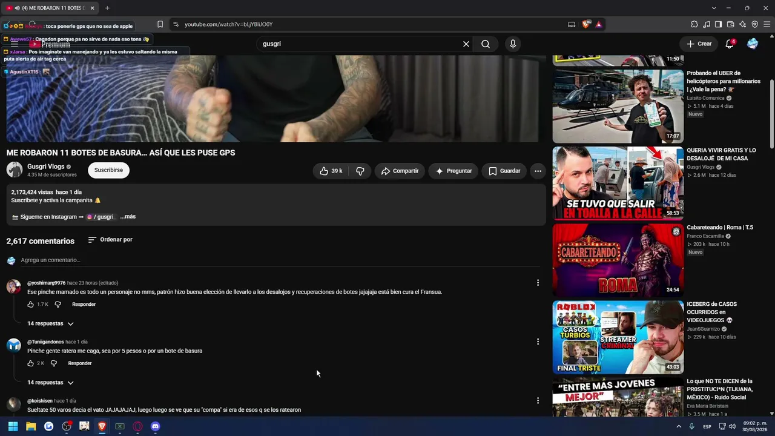Click the magnifying glass search button

tap(486, 44)
